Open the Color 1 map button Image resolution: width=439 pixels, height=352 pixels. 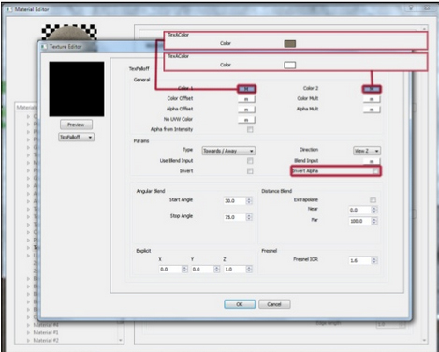[x=246, y=89]
